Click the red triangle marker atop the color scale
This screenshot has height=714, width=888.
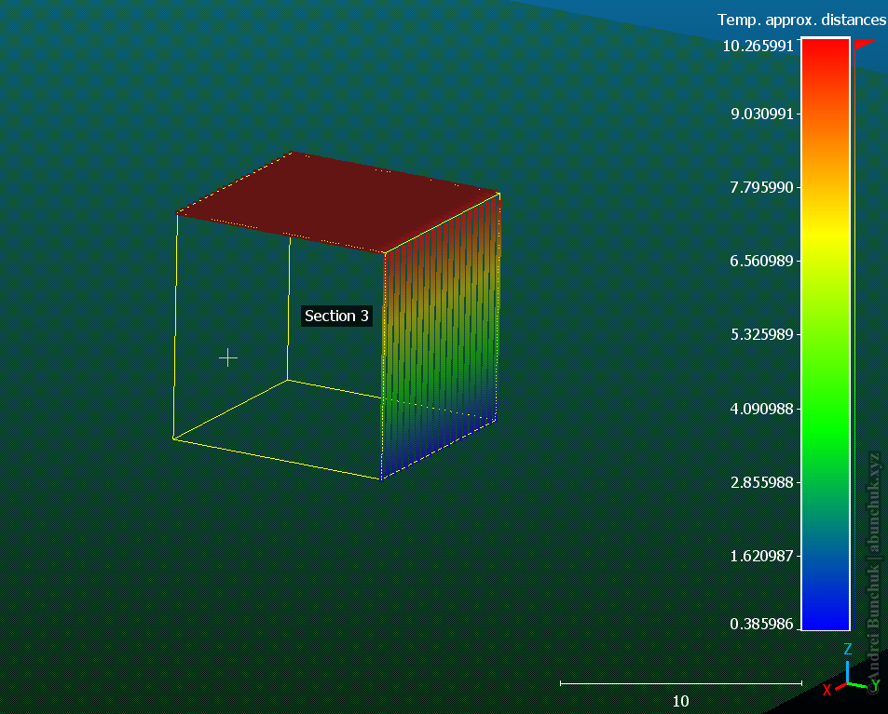(866, 43)
